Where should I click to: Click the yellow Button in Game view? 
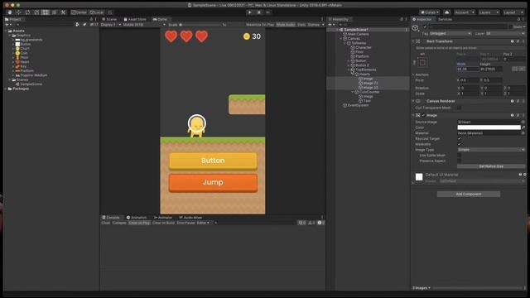pos(213,161)
